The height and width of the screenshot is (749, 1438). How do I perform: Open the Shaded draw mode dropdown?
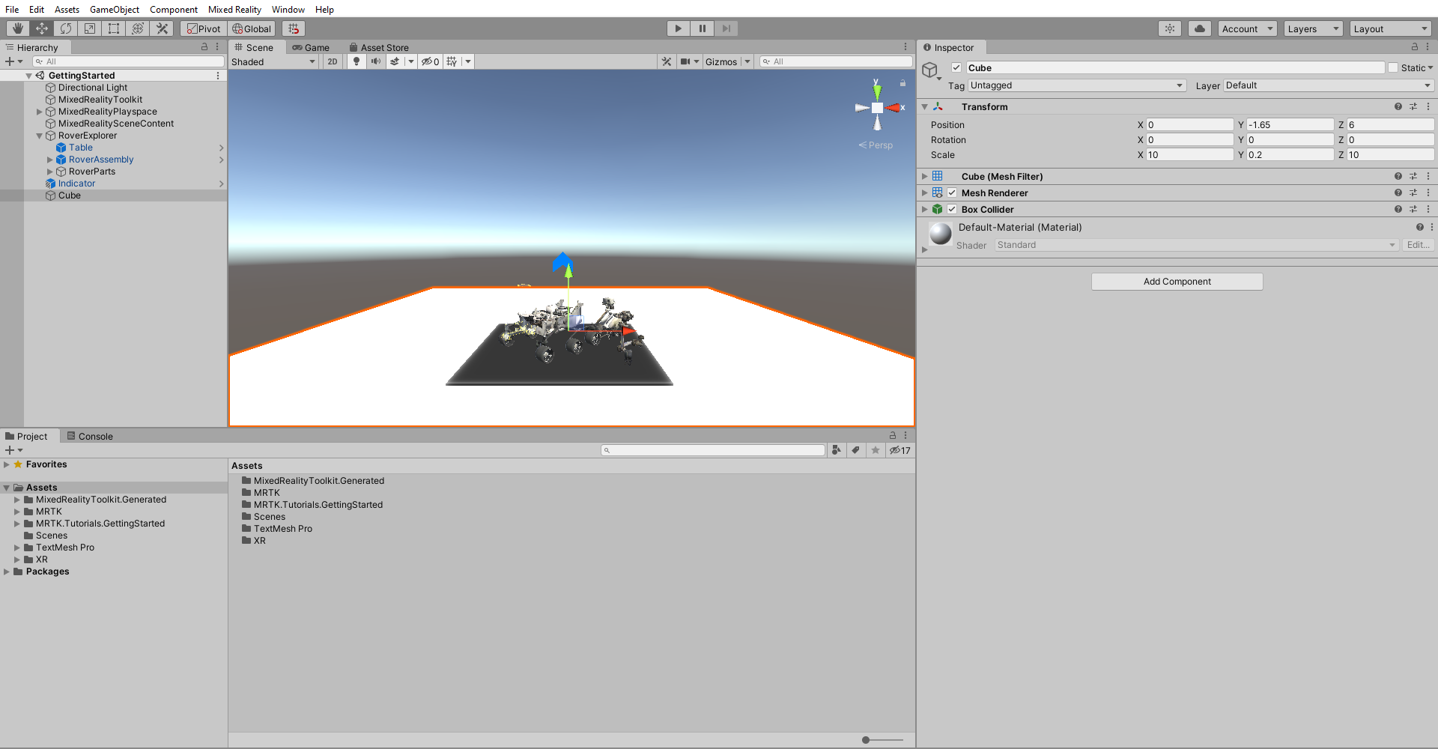[273, 61]
